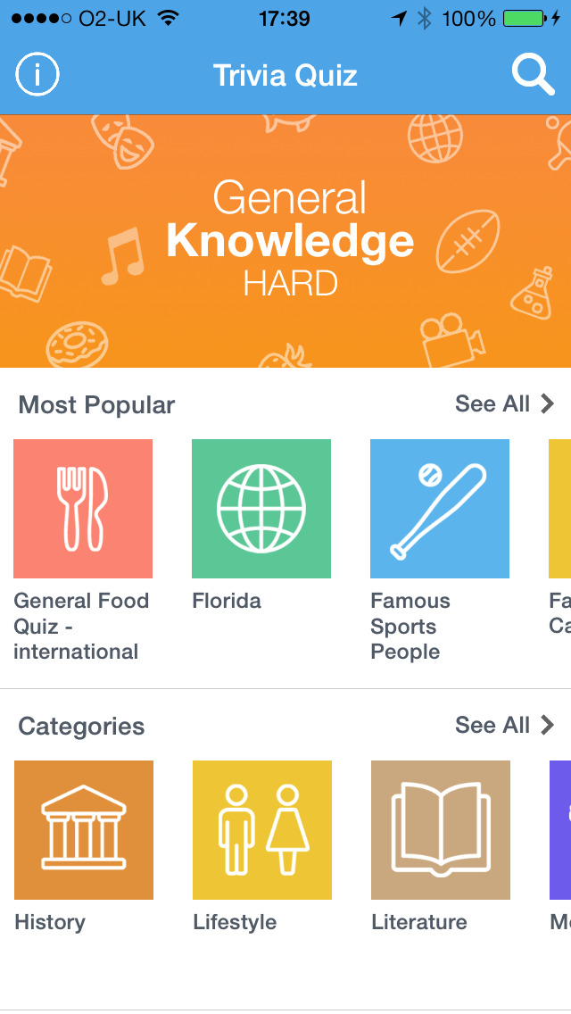Choose the History category building icon
Image resolution: width=571 pixels, height=1014 pixels.
pyautogui.click(x=84, y=830)
